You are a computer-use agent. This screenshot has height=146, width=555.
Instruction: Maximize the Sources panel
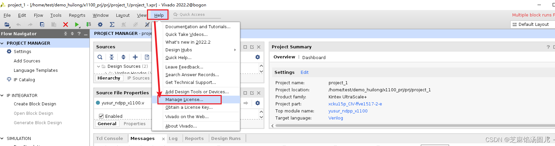(x=245, y=47)
